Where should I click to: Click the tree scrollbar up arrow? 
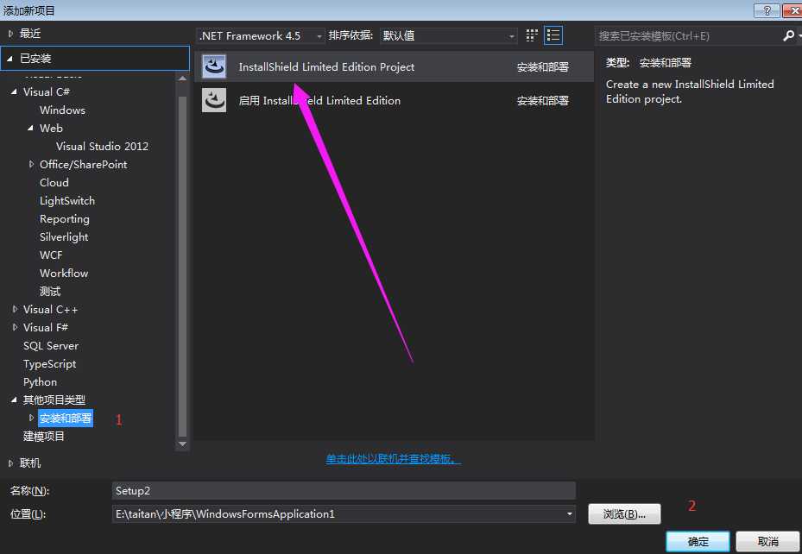click(x=182, y=79)
